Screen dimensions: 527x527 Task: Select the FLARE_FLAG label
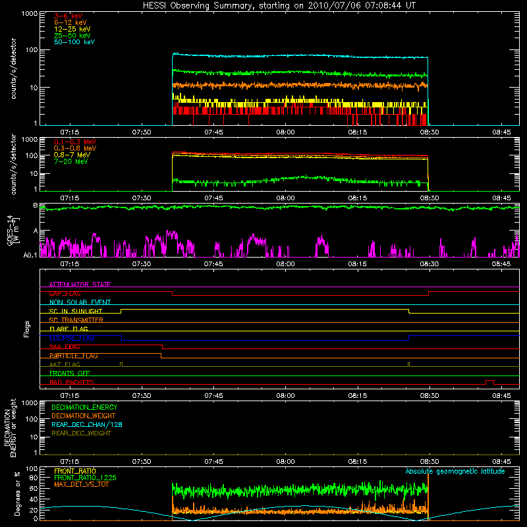(x=69, y=329)
